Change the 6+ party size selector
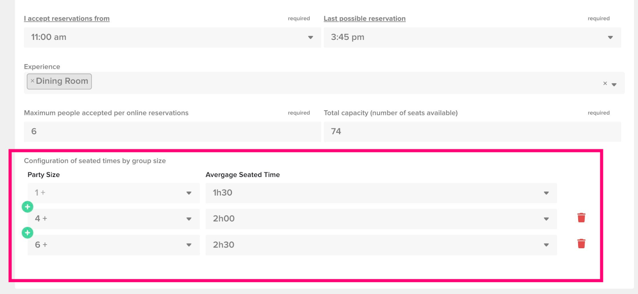This screenshot has height=294, width=638. click(113, 245)
